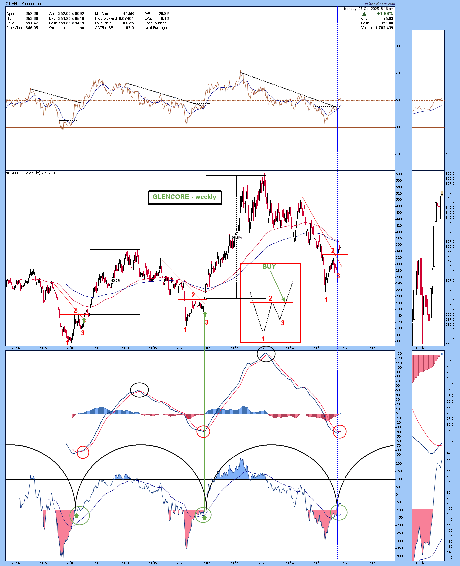Select the GLEN.L ticker symbol header

(13, 4)
